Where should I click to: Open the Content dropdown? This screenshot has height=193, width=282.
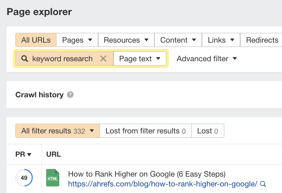point(178,40)
